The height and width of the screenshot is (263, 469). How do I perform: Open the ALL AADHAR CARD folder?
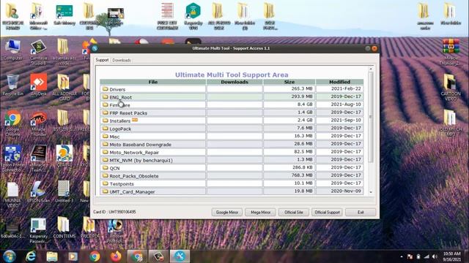64,86
